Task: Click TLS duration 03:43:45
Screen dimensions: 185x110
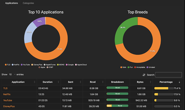Action: pos(43,88)
